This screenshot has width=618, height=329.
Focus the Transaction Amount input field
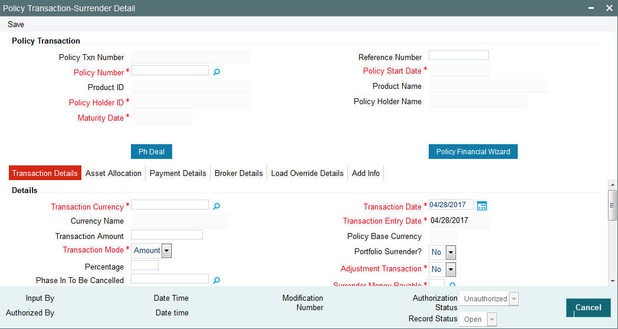click(167, 235)
